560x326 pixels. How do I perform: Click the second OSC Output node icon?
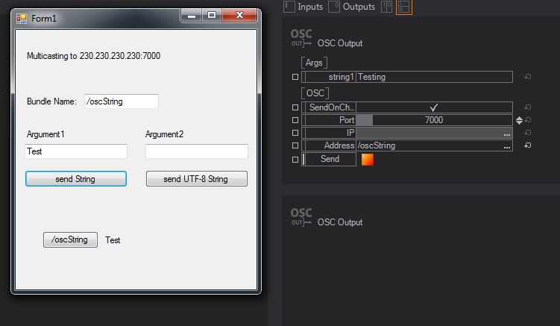tap(301, 217)
